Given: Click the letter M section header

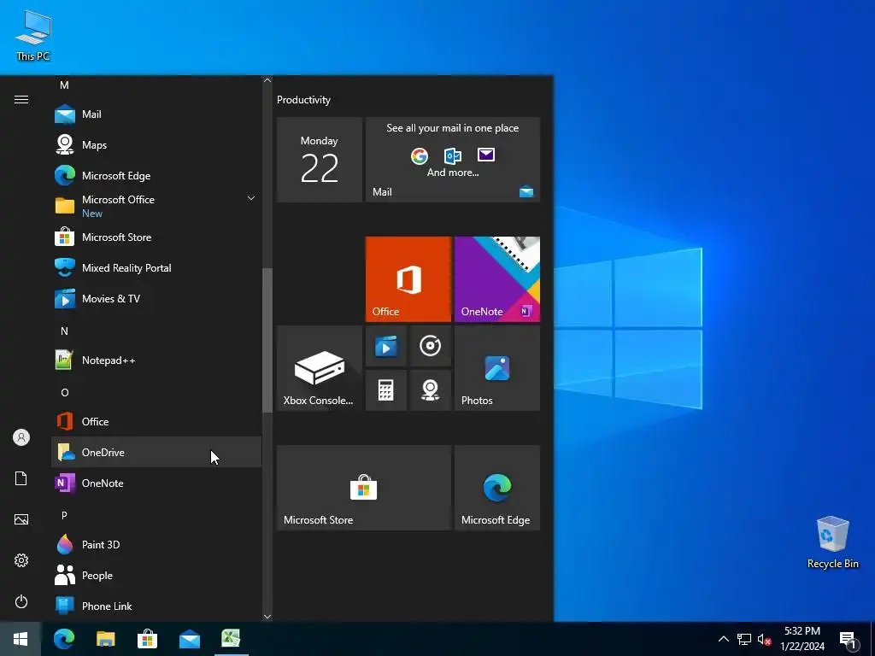Looking at the screenshot, I should tap(64, 85).
